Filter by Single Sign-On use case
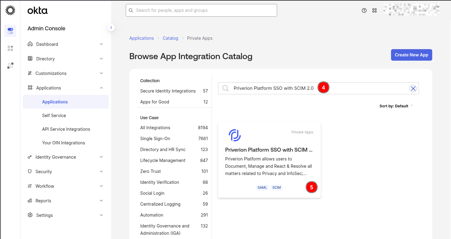This screenshot has height=239, width=451. coord(155,139)
